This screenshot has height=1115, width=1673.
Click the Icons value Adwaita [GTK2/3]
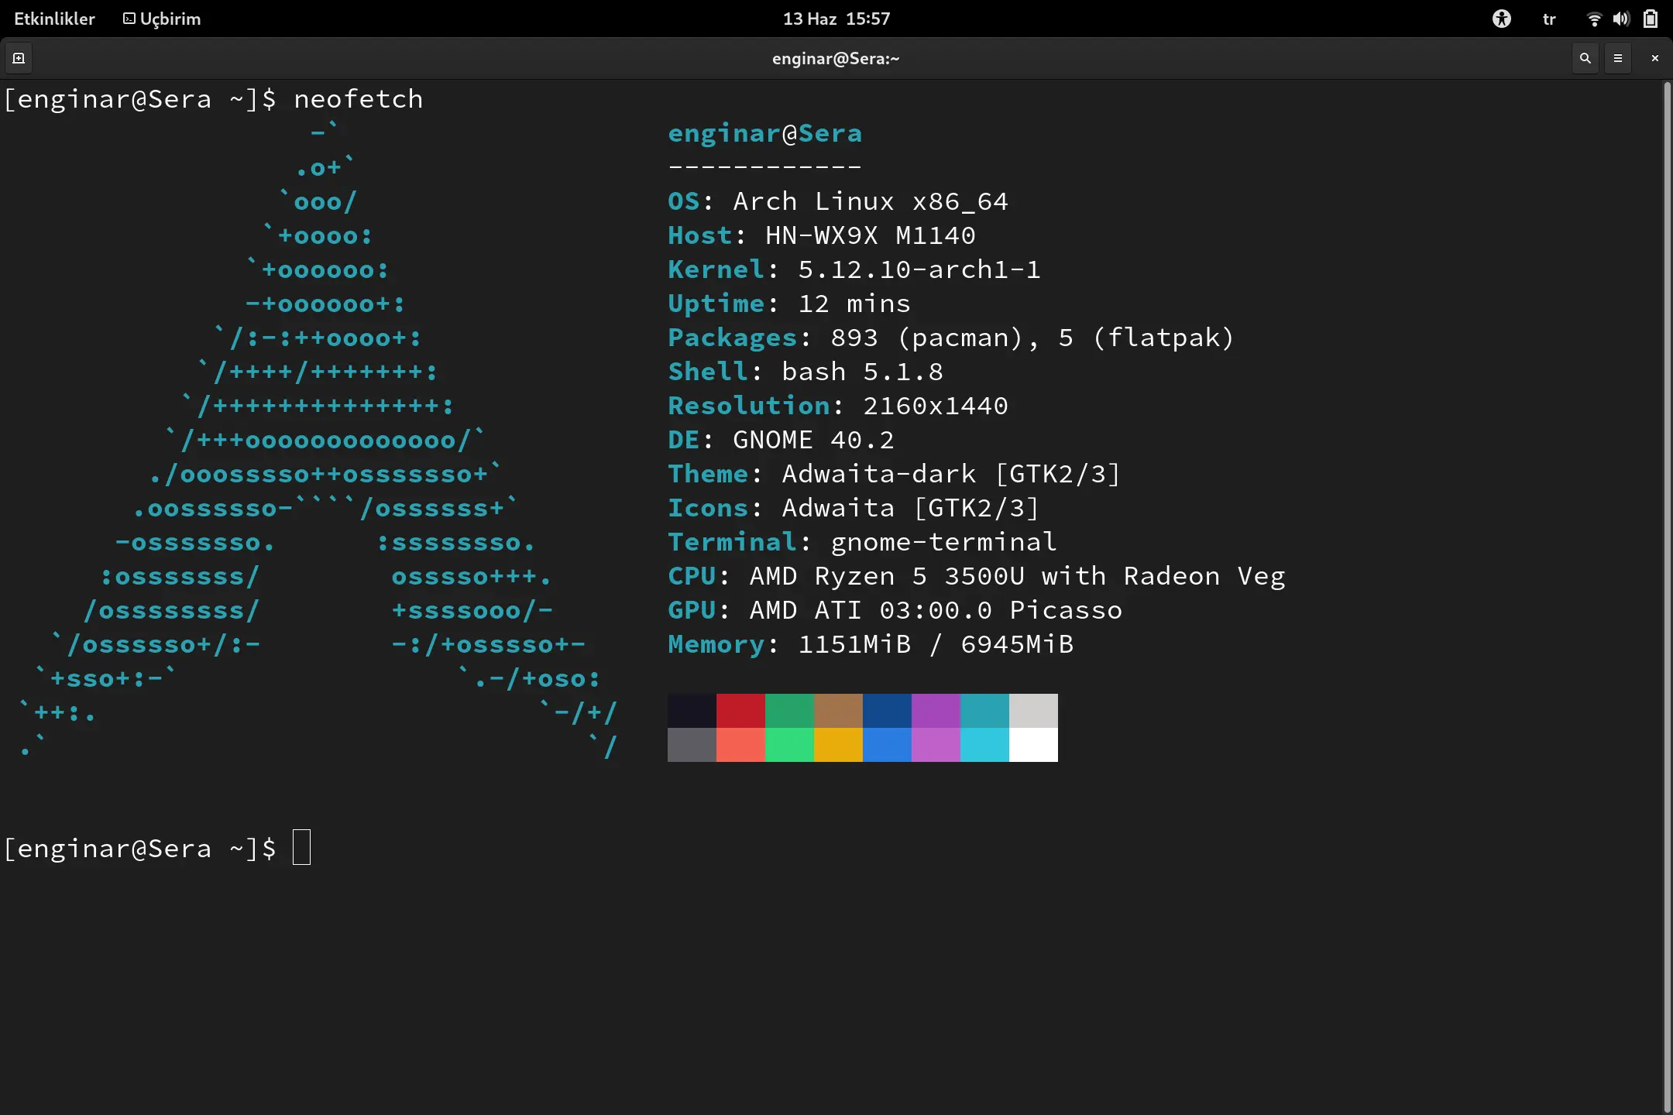click(911, 508)
